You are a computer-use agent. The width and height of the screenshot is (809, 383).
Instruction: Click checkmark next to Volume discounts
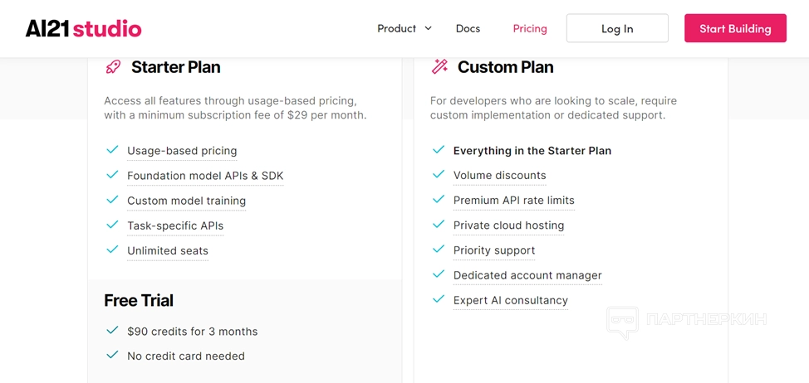coord(439,175)
